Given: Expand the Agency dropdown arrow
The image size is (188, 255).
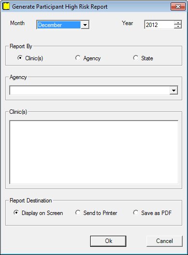Looking at the screenshot, I should [174, 91].
